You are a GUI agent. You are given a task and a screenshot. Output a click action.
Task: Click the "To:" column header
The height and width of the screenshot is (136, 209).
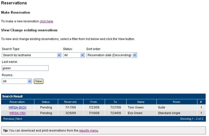115,102
